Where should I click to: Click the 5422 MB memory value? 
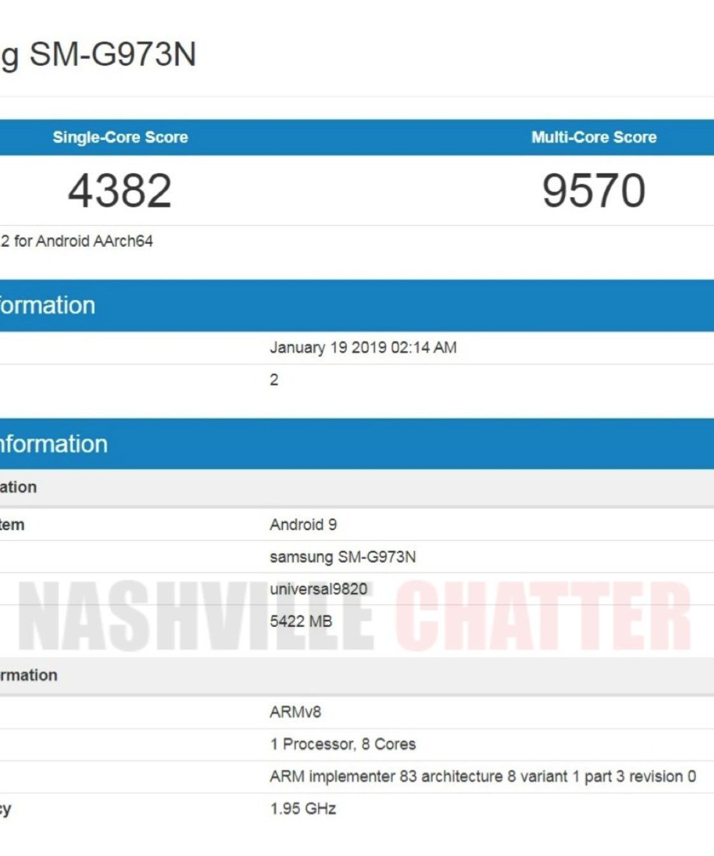(x=301, y=621)
